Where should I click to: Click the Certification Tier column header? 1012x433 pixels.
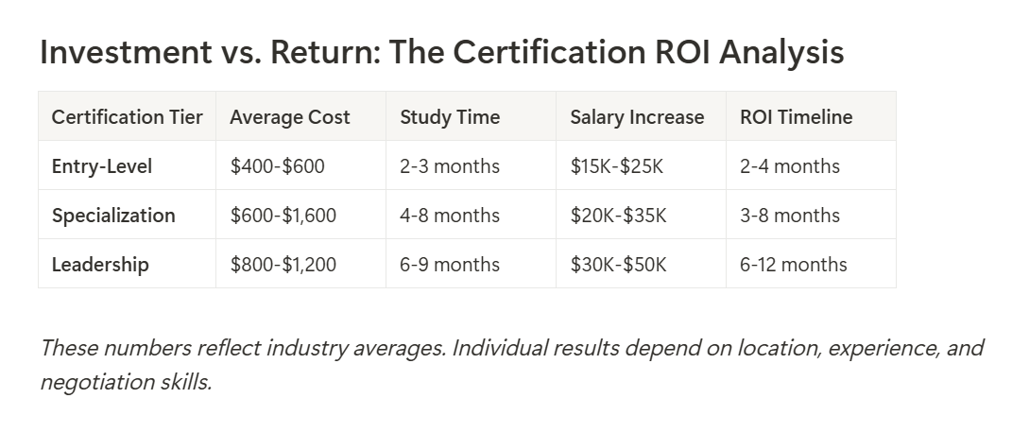127,117
